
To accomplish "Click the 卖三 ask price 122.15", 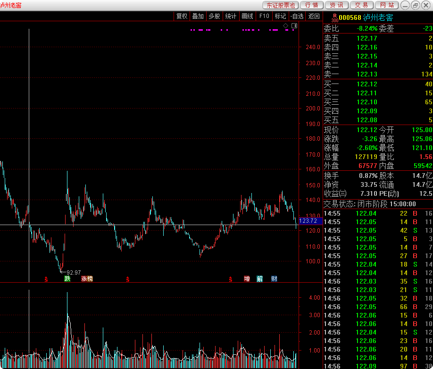I will 366,56.
